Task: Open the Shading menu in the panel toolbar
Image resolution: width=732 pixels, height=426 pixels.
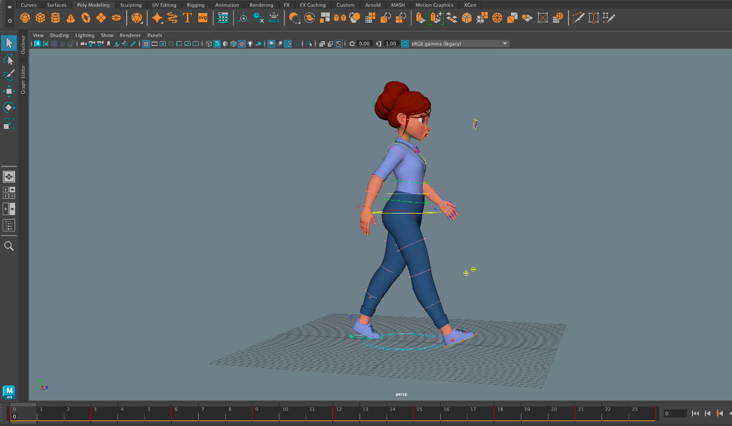Action: (x=59, y=35)
